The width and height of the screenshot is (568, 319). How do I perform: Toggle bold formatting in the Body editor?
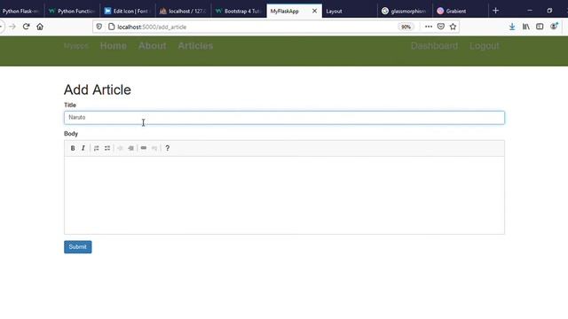coord(73,148)
